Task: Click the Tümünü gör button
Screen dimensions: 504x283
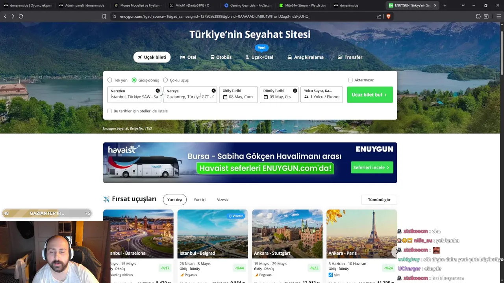Action: (x=379, y=200)
